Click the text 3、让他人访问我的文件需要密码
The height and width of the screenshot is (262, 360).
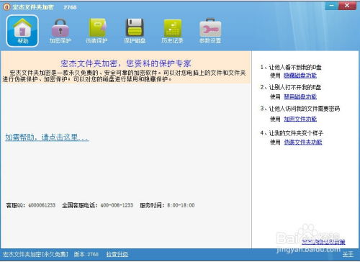tap(300, 109)
